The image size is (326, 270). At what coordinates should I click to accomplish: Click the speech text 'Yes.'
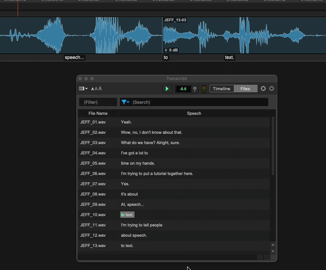(125, 184)
